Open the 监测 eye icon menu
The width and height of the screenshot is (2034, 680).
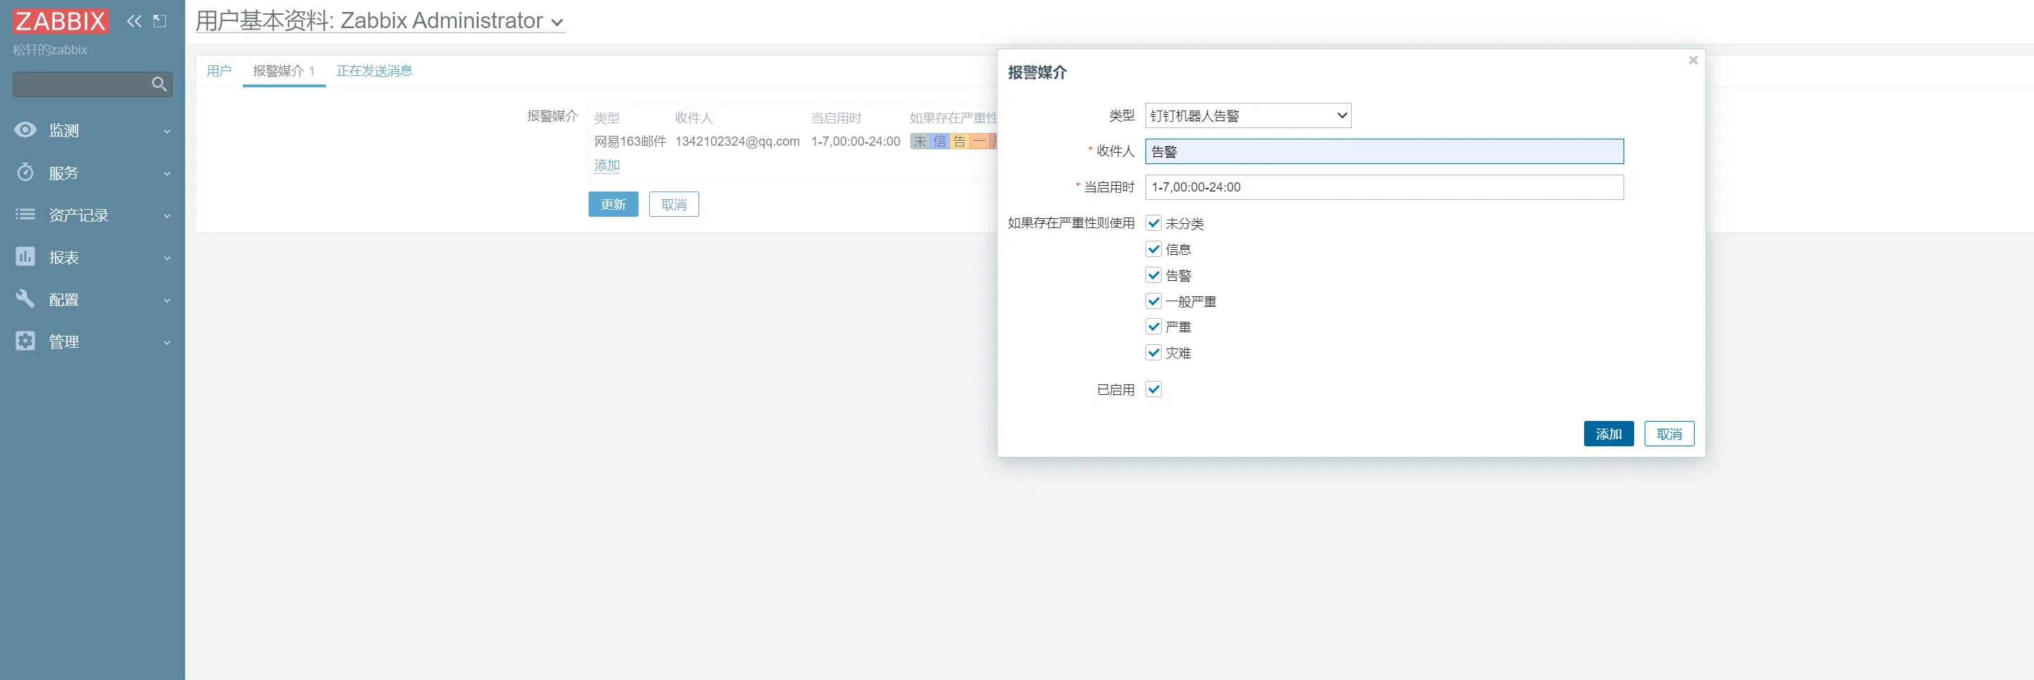click(x=25, y=130)
